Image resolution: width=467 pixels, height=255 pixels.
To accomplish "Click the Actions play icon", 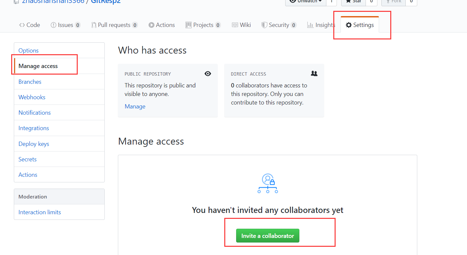I will coord(151,25).
